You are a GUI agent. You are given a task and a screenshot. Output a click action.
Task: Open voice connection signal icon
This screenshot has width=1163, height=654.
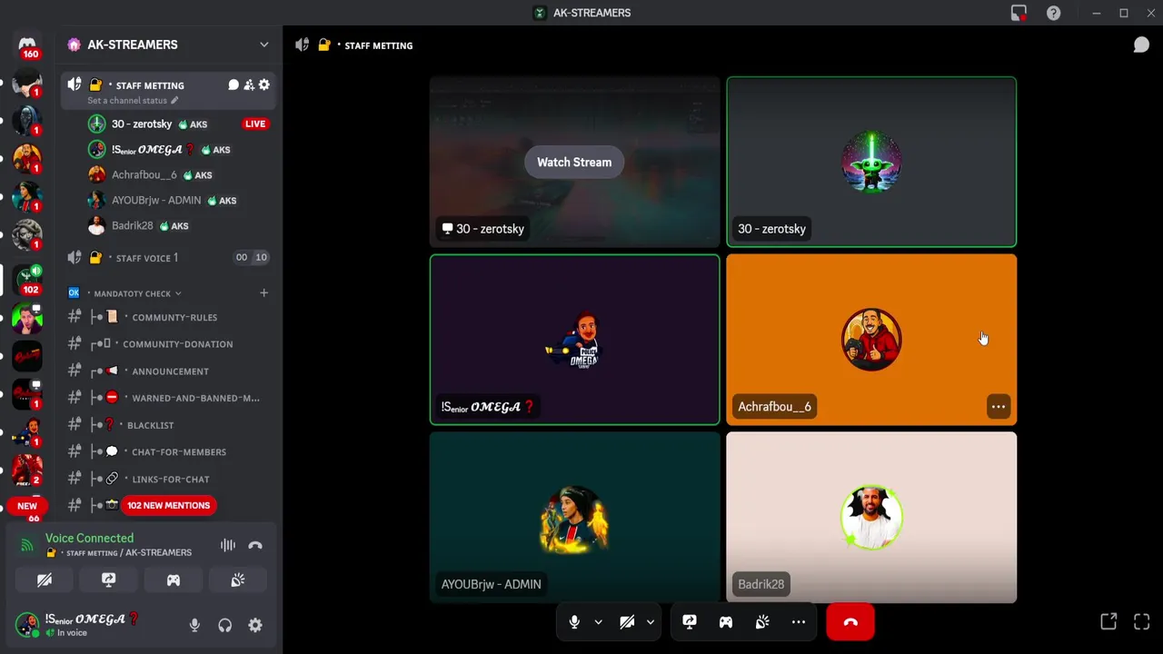[27, 545]
